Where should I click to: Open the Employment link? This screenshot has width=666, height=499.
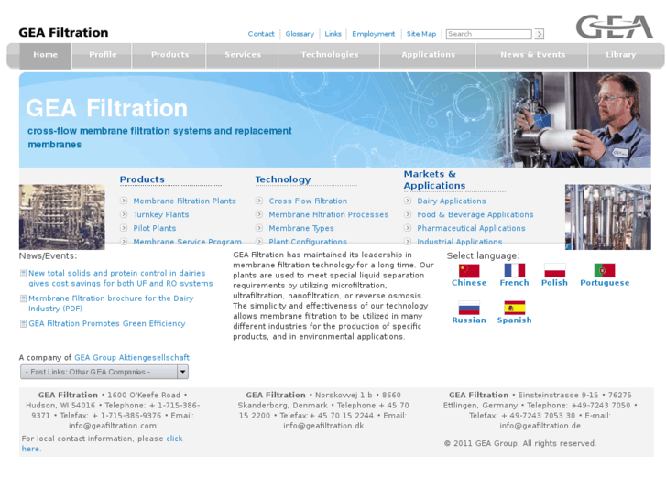(x=374, y=34)
